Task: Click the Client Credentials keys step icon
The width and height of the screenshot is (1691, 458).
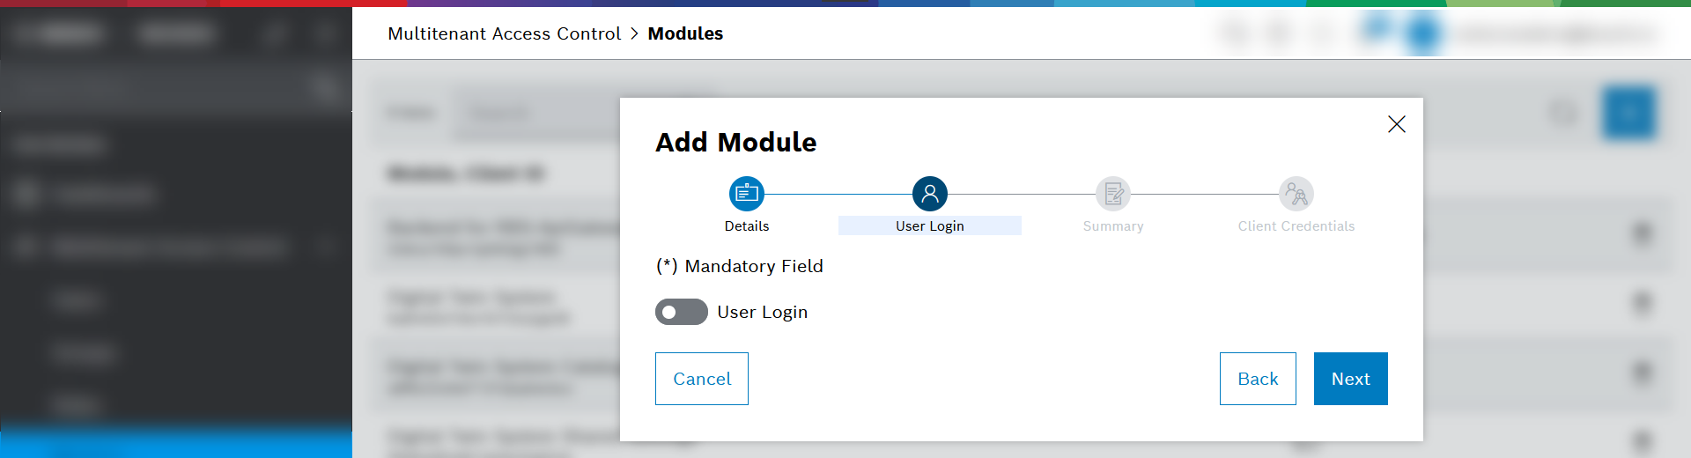Action: coord(1296,194)
